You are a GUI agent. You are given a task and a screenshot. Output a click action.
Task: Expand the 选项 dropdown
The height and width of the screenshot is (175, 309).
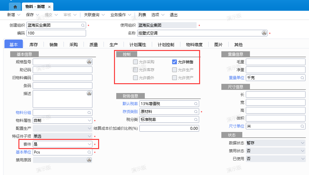coord(163,15)
